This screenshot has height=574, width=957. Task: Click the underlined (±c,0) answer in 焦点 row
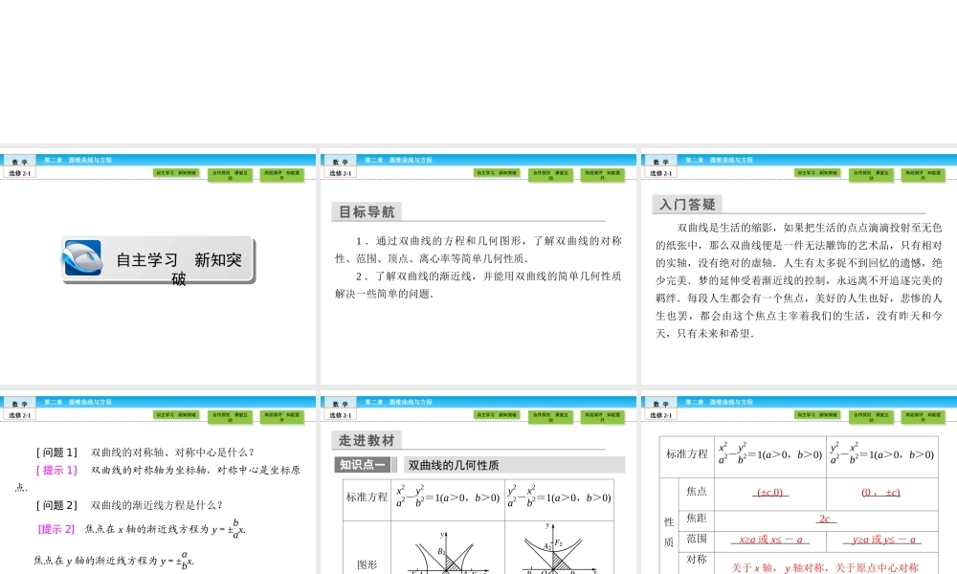point(769,493)
